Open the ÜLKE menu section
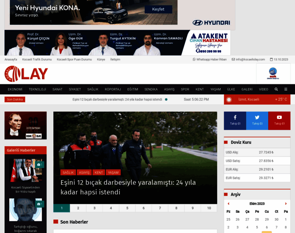The width and height of the screenshot is (295, 233). point(231,89)
